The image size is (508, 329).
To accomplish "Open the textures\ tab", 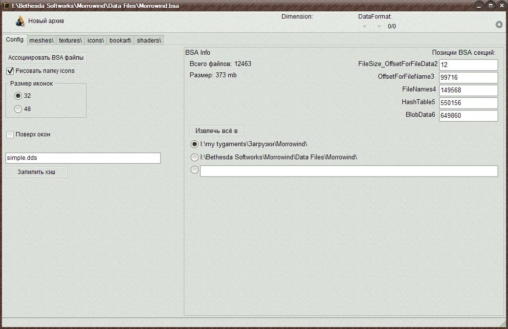I will click(x=70, y=41).
